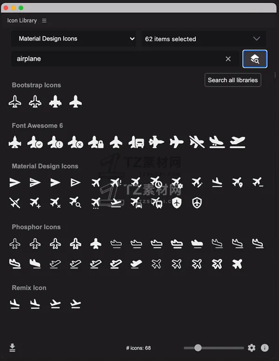Clear the airplane search text

pyautogui.click(x=228, y=59)
